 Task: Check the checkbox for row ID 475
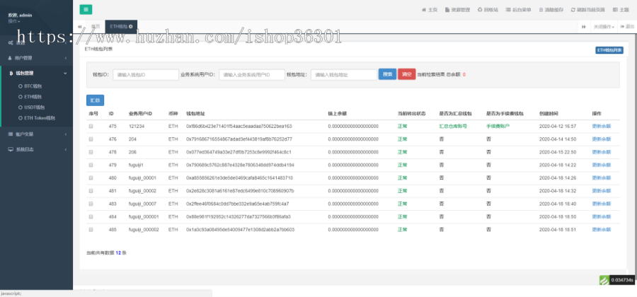tap(91, 126)
